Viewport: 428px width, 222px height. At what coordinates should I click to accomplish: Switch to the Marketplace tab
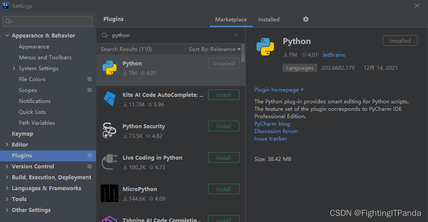(x=231, y=19)
